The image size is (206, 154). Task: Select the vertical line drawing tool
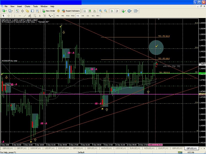[15, 16]
